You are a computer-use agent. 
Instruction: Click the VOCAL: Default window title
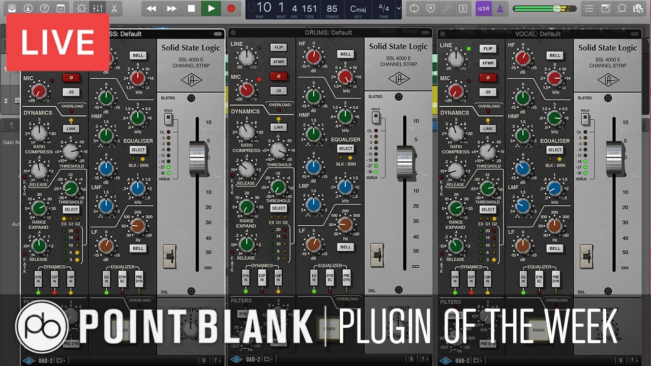tap(538, 34)
